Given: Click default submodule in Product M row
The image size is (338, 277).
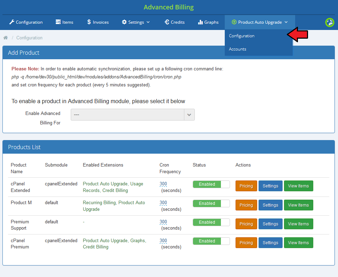Looking at the screenshot, I should pyautogui.click(x=52, y=203).
